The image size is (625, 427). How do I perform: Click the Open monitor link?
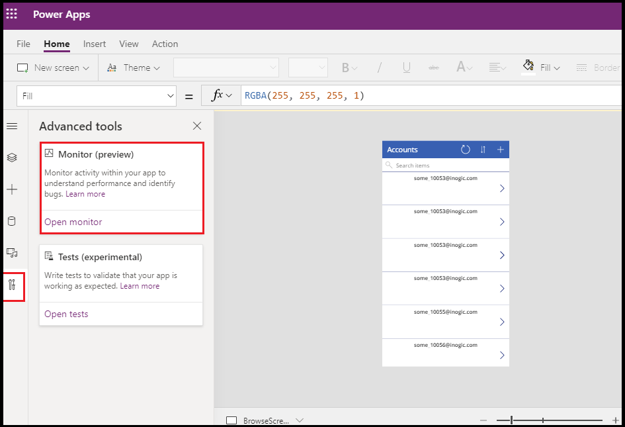[73, 222]
